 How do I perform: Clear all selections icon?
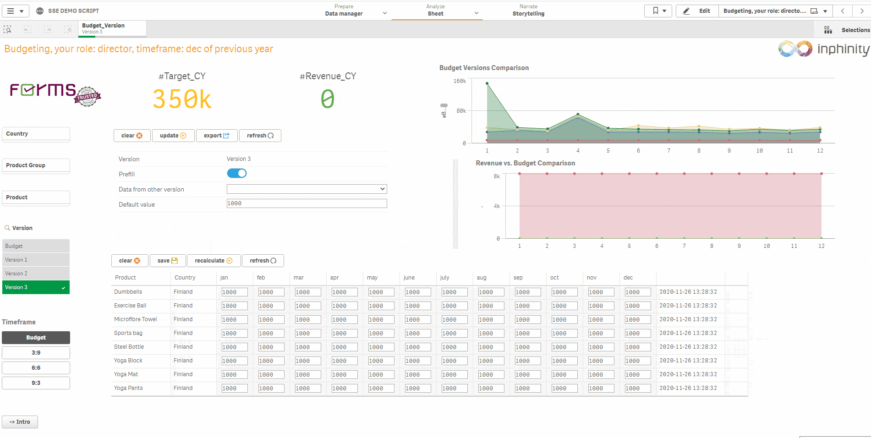(68, 30)
